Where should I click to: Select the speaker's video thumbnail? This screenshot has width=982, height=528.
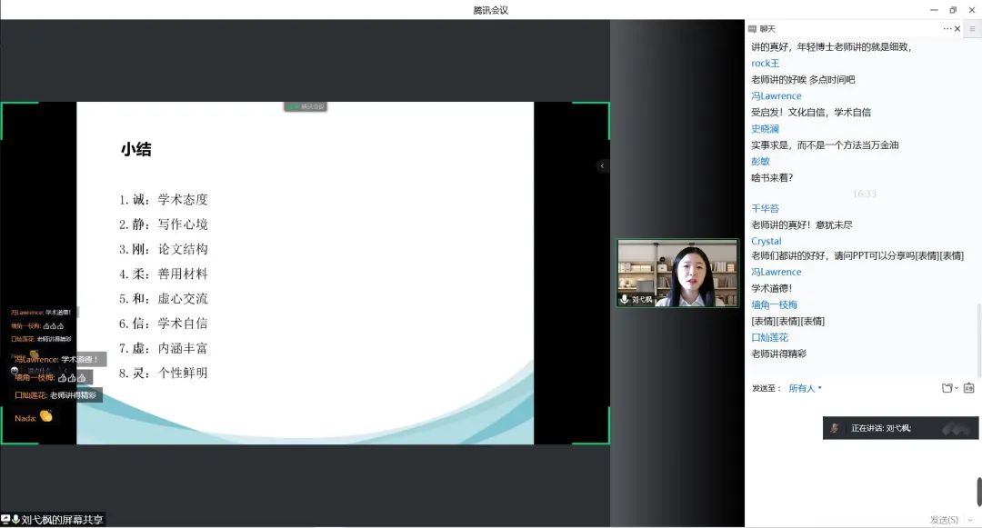(677, 273)
